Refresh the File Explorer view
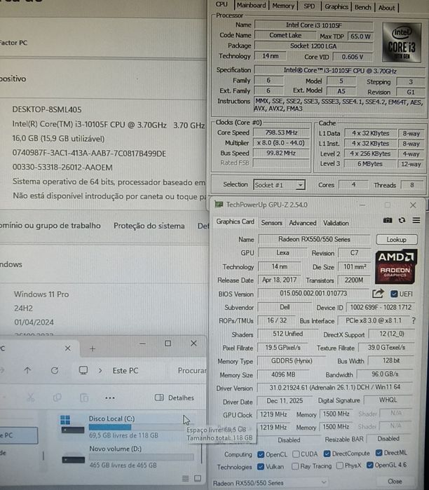 coord(55,371)
